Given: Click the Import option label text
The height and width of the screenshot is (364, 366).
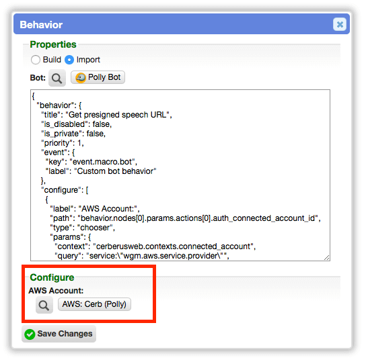Looking at the screenshot, I should pos(88,60).
